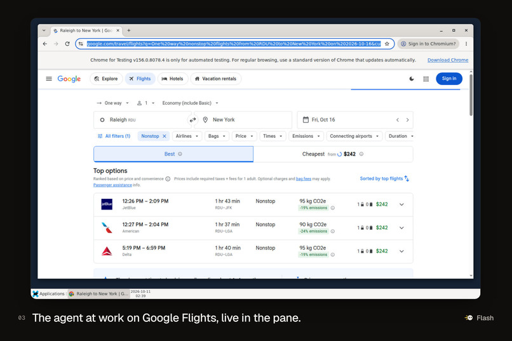Viewport: 512px width, 341px height.
Task: Select Raleigh to New York taskbar item
Action: click(x=98, y=293)
